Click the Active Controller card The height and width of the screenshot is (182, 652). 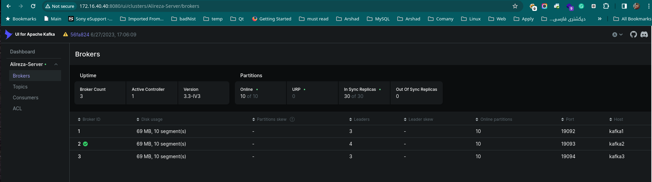click(x=152, y=93)
